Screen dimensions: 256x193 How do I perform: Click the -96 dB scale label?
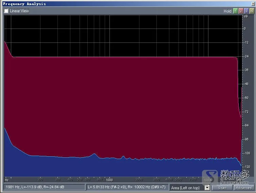[246, 139]
